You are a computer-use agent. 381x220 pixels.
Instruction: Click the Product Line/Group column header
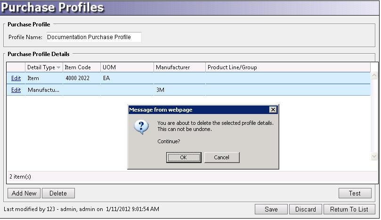(x=287, y=67)
